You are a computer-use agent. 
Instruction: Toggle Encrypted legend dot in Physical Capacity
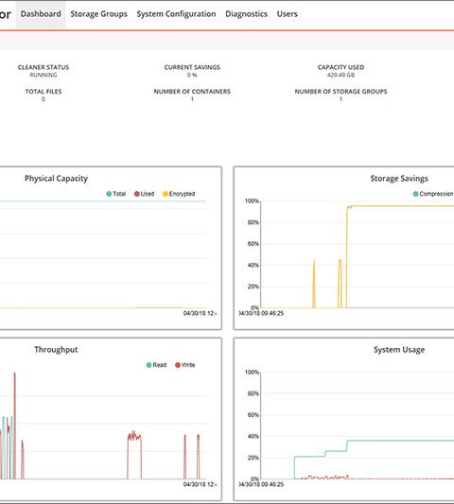(166, 194)
